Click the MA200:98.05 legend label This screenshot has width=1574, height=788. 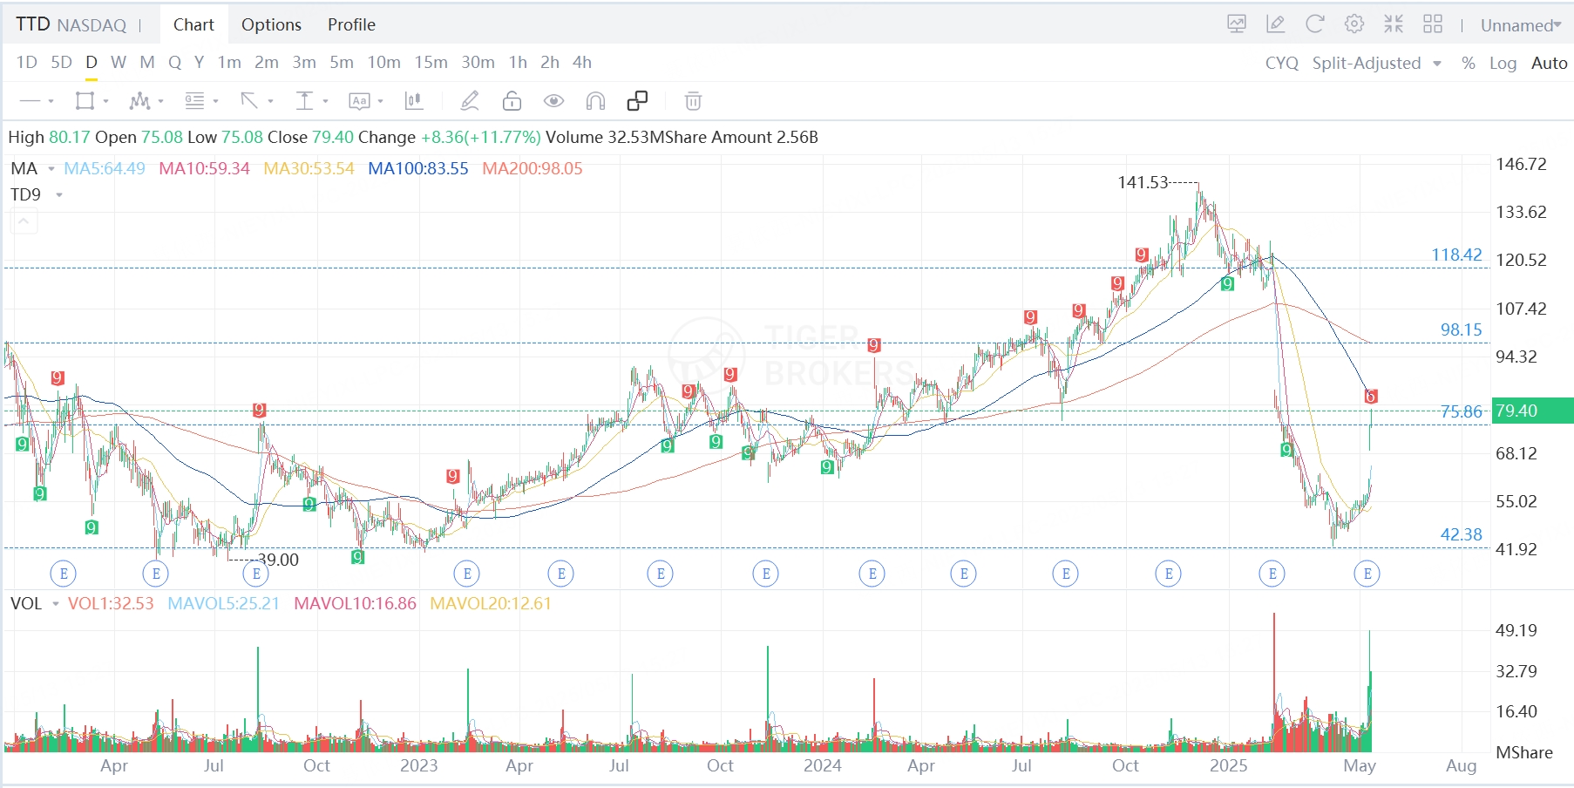point(533,168)
